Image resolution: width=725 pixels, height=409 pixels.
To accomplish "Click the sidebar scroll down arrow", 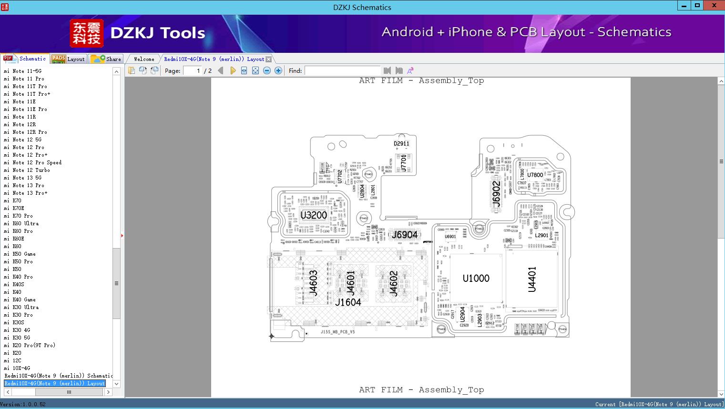I will point(116,383).
